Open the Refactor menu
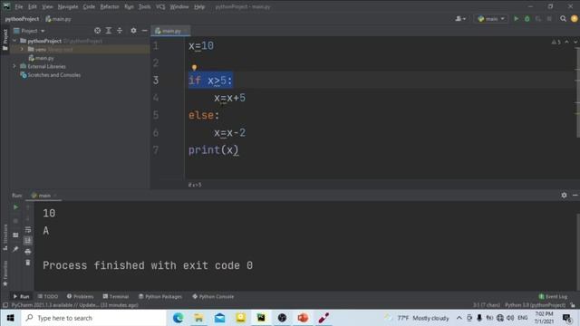Screen dimensions: 580x326 point(110,6)
